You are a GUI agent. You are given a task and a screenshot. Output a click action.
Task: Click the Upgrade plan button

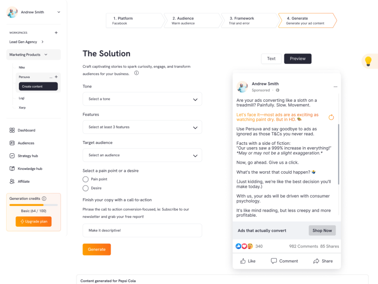[34, 222]
